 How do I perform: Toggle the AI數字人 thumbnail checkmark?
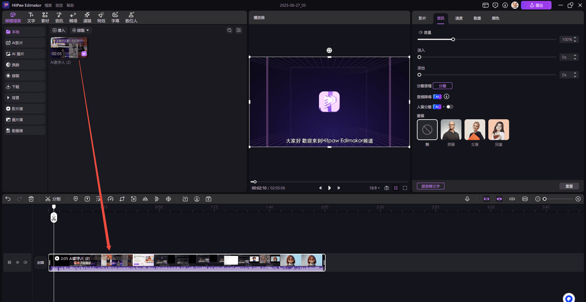[x=84, y=54]
